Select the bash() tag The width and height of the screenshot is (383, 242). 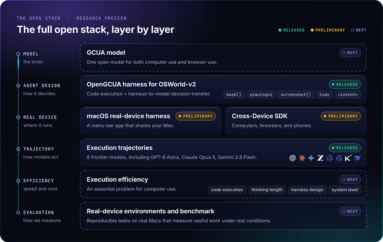click(234, 95)
